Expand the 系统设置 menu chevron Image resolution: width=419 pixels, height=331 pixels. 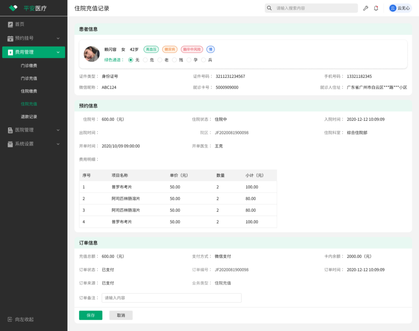click(58, 144)
